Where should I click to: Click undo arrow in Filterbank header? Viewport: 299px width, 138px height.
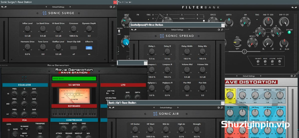(293, 8)
